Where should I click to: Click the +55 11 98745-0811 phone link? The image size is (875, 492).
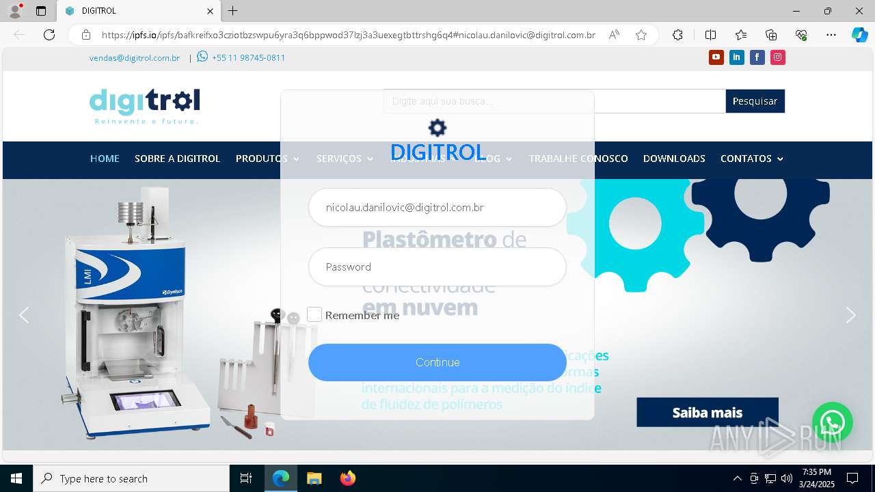[248, 58]
